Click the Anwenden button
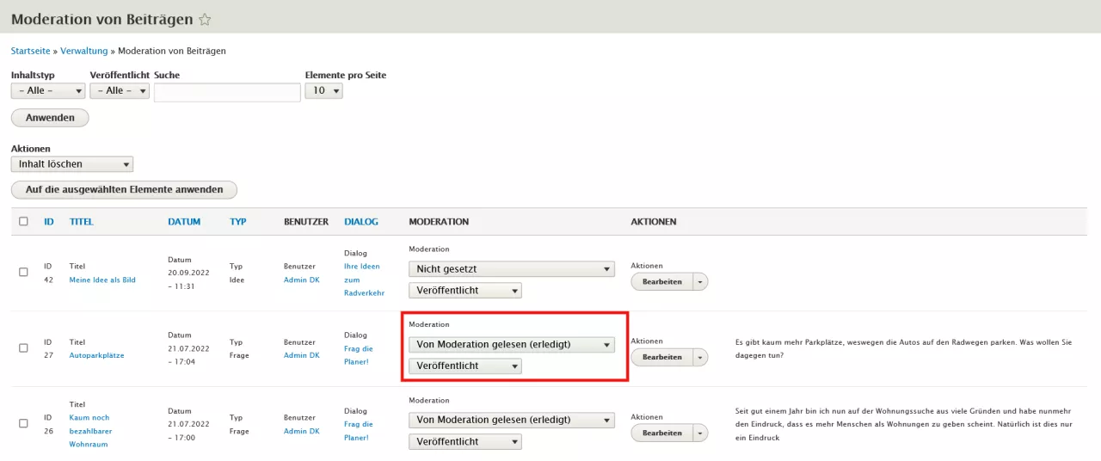 pos(50,118)
